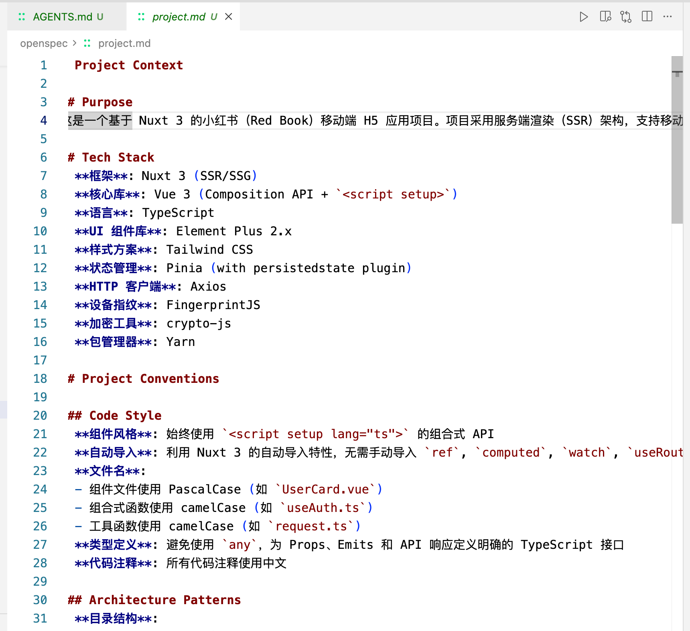Screen dimensions: 690x631
Task: Switch to the AGENTS.md tab
Action: 63,17
